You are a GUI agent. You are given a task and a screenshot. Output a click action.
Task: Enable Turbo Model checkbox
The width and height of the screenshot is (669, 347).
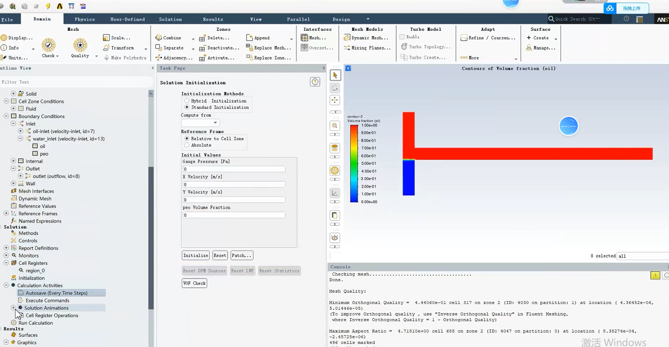tap(402, 37)
